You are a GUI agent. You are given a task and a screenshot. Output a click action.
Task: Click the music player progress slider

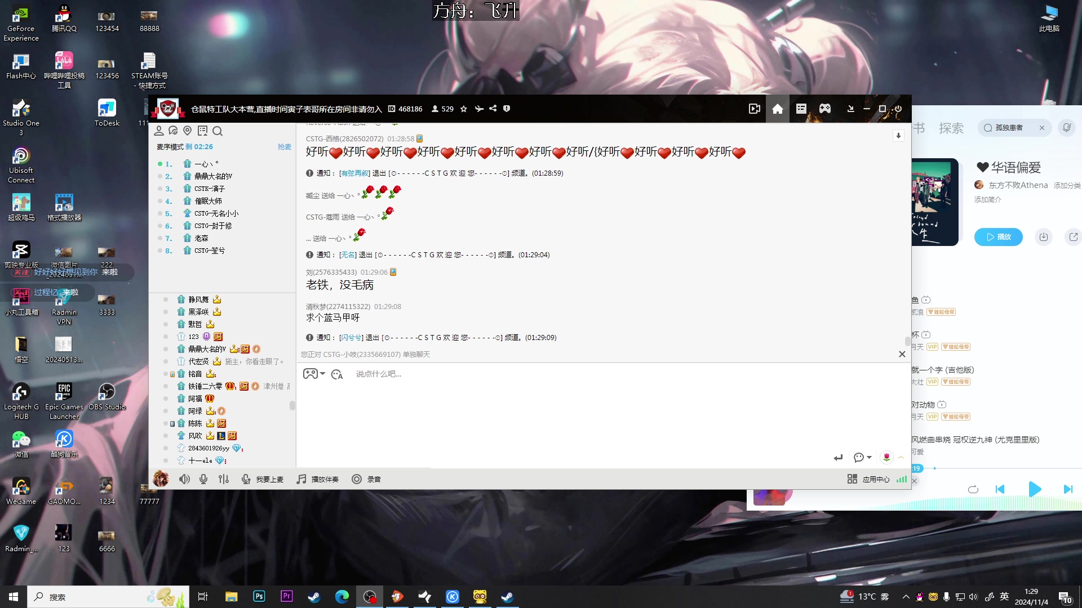(997, 468)
